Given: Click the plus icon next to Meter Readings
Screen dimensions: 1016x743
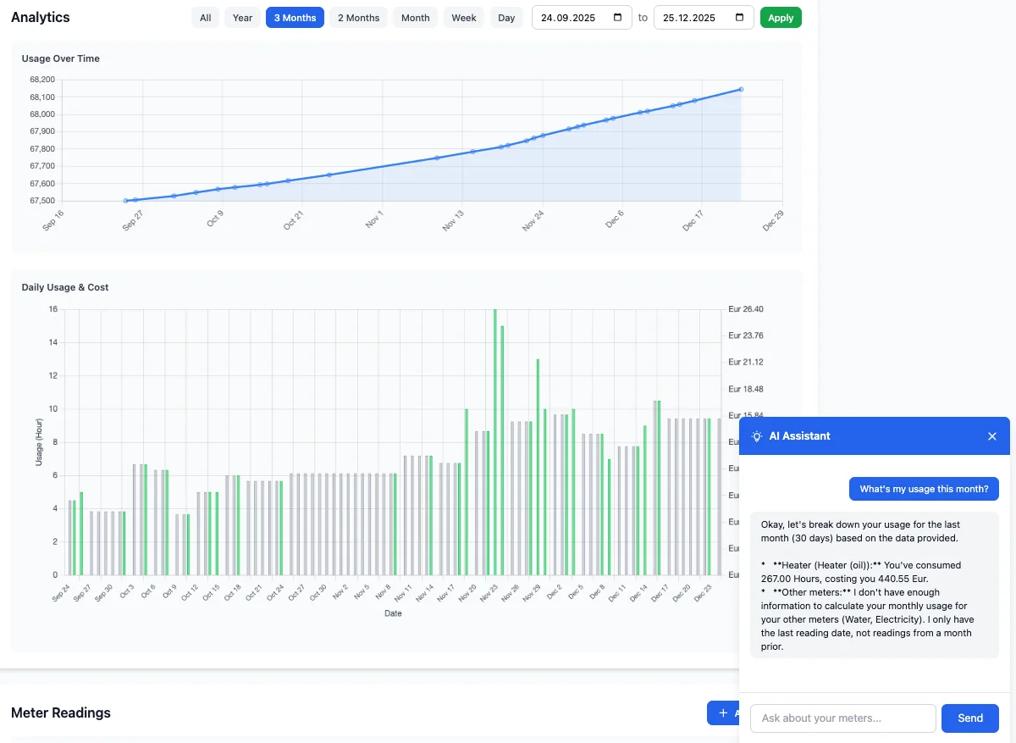Looking at the screenshot, I should click(x=723, y=713).
